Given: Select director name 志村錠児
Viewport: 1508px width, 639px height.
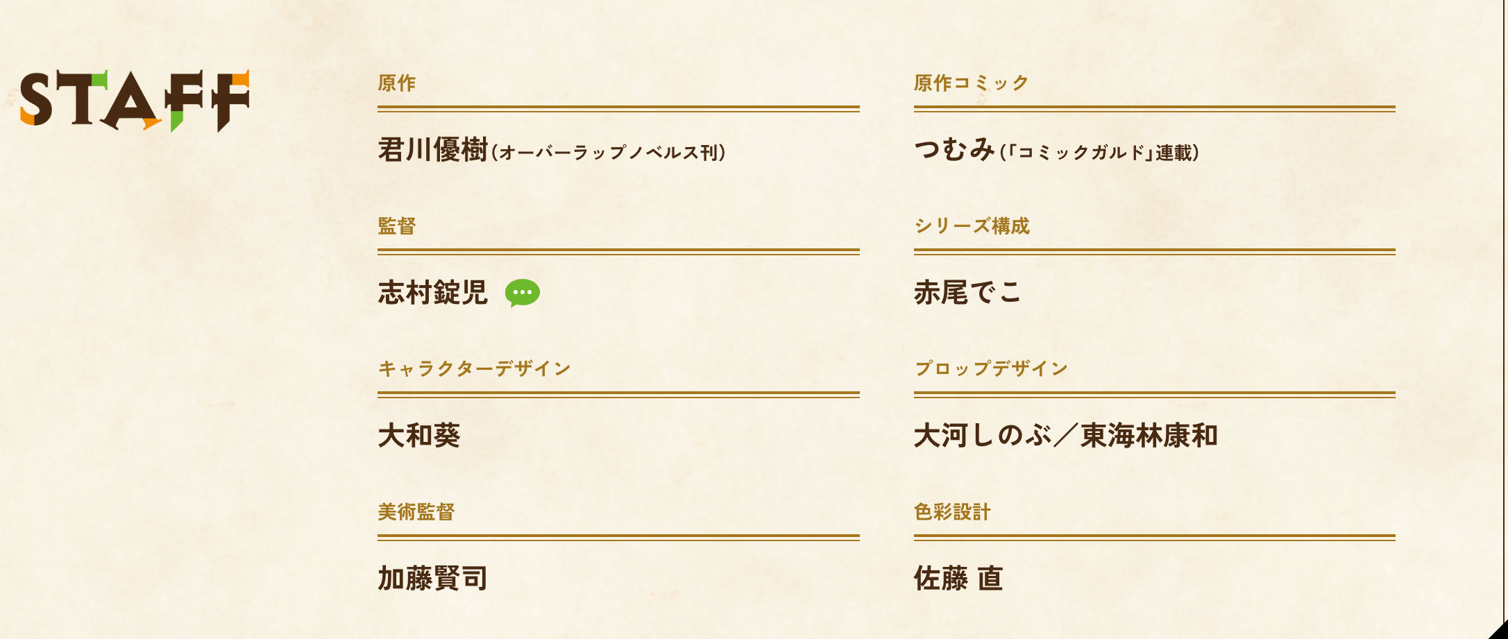Looking at the screenshot, I should click(433, 293).
